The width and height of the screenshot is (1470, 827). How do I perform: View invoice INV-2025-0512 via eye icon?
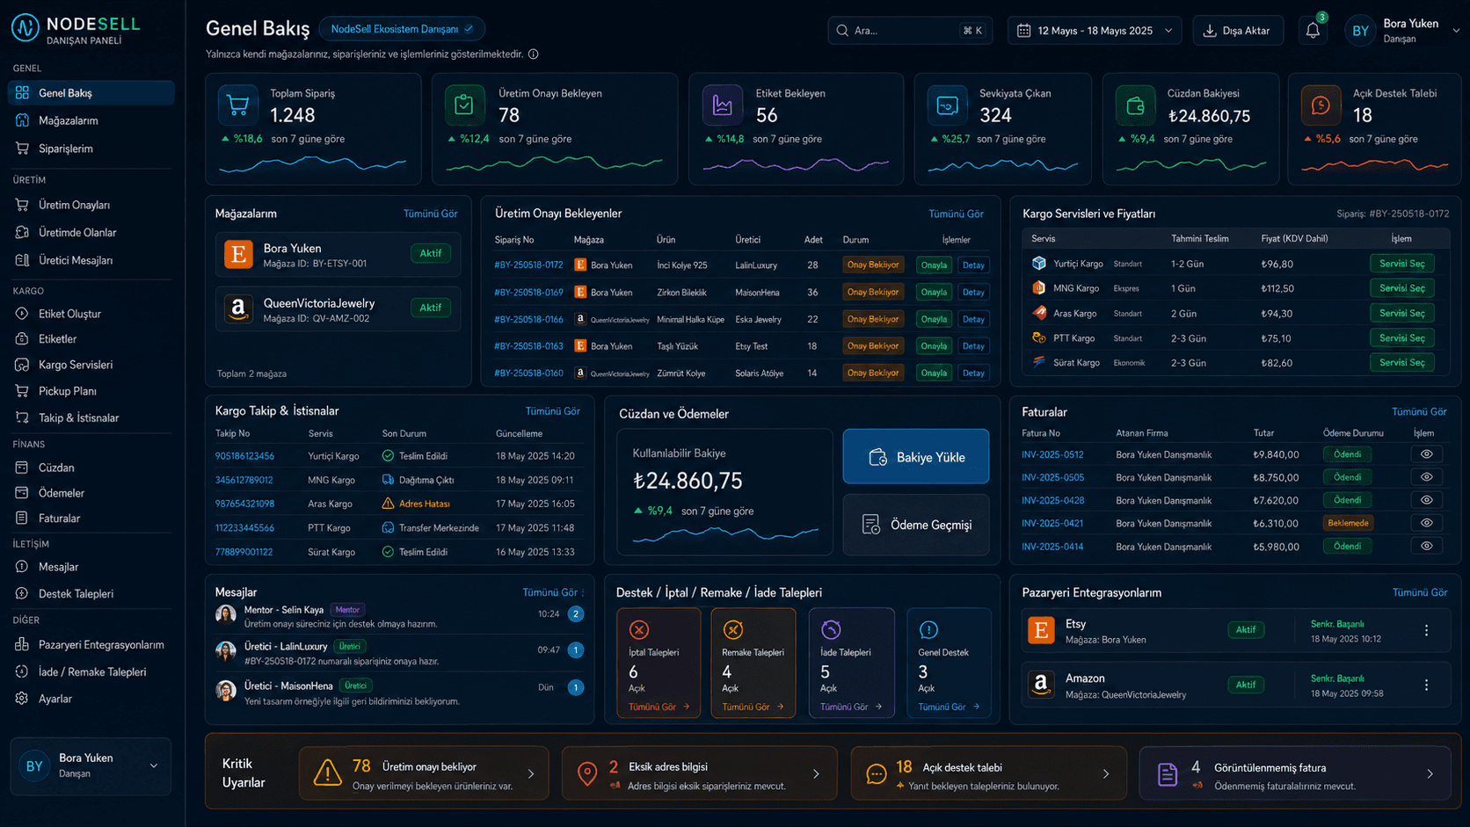[x=1426, y=454]
